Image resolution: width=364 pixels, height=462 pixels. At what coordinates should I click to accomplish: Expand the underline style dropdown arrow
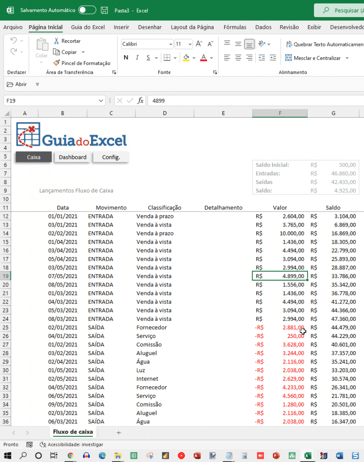157,58
